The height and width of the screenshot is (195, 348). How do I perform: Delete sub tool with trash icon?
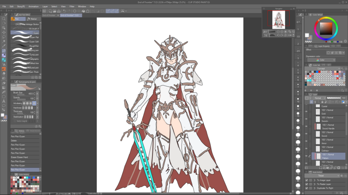point(40,77)
